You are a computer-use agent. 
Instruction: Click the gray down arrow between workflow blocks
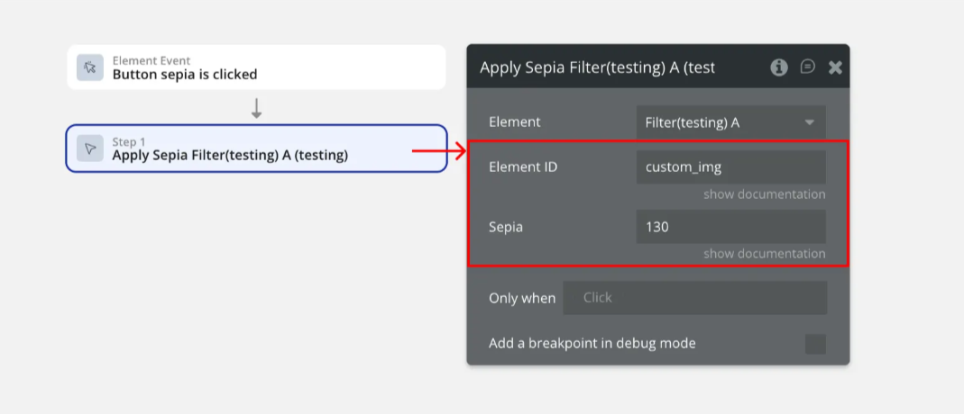click(x=256, y=109)
